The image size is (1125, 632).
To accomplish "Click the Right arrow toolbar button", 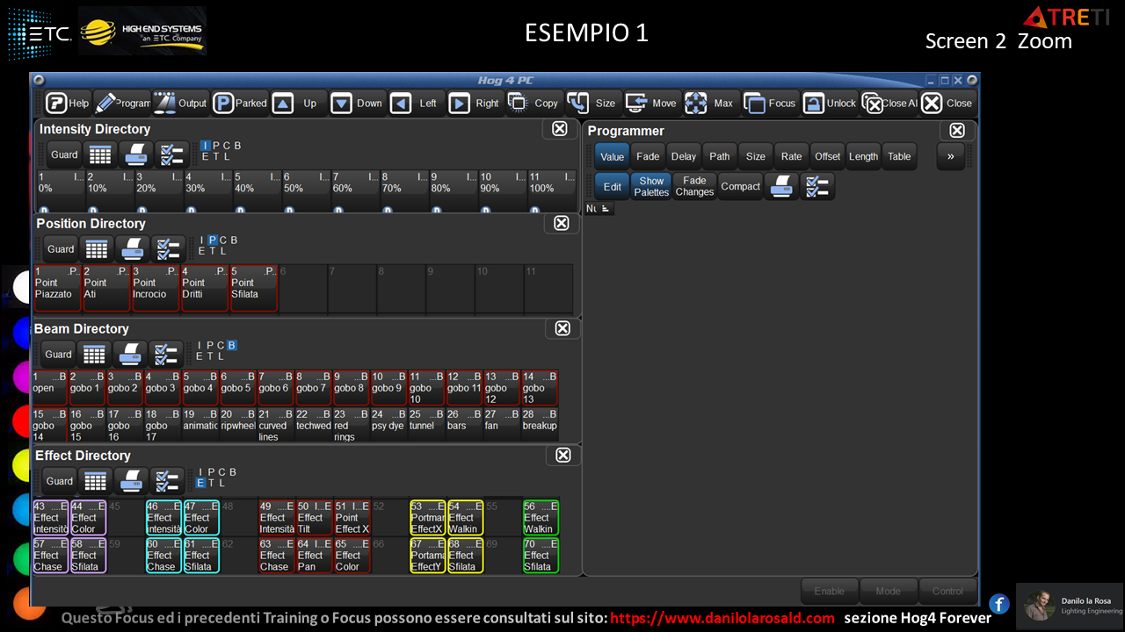I will 475,103.
